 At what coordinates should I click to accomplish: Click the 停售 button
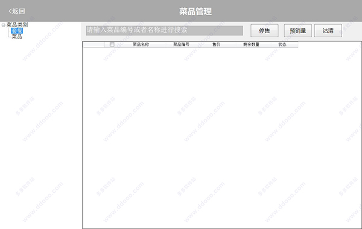coord(264,31)
